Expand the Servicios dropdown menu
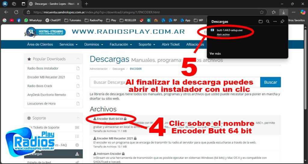Screen dimensions: 308x164 click(69, 45)
